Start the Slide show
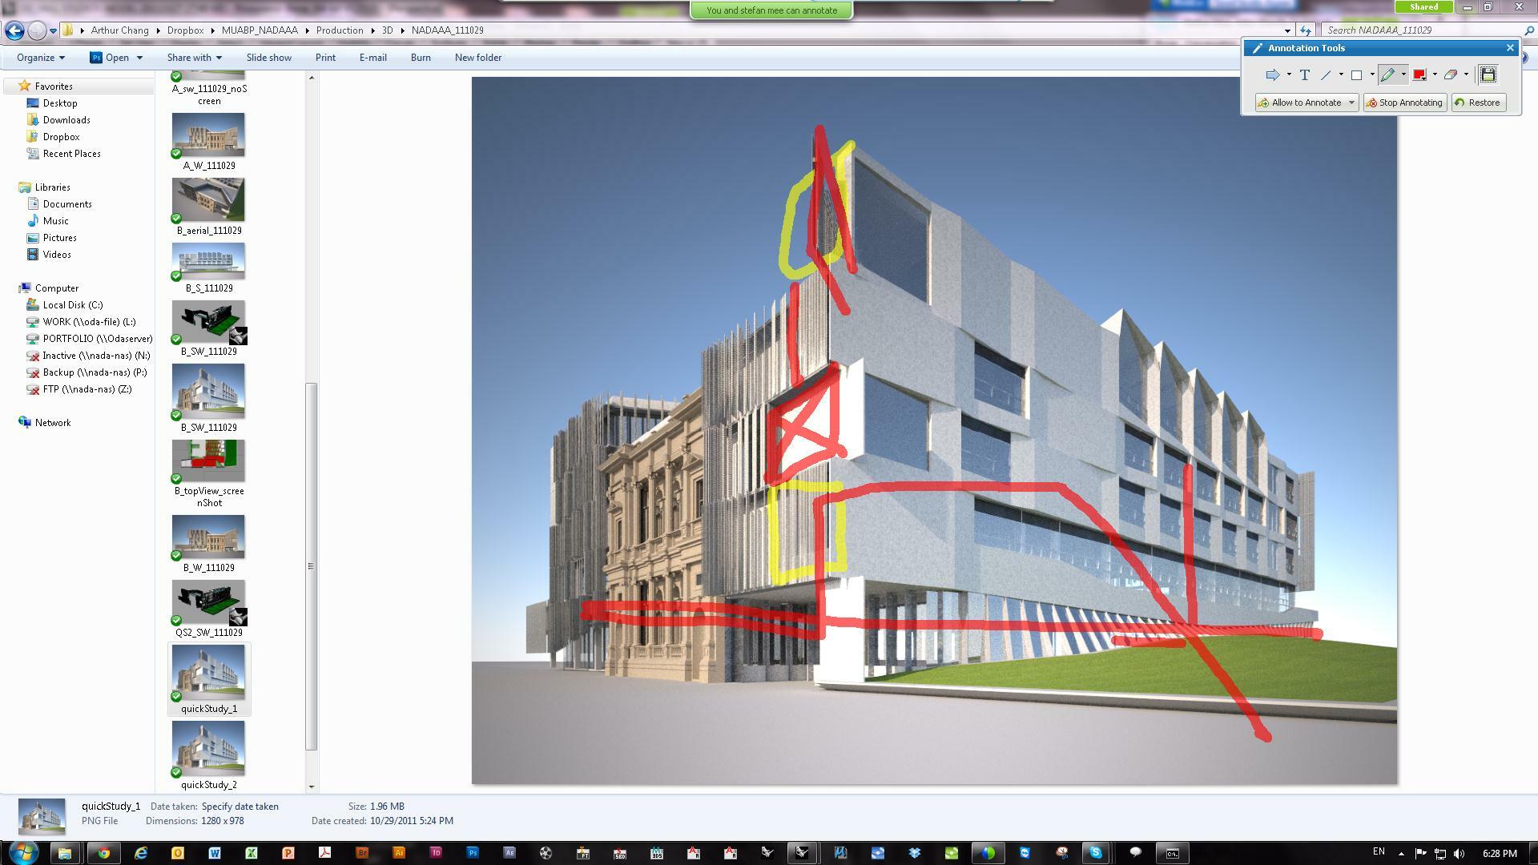The image size is (1538, 865). [x=268, y=58]
